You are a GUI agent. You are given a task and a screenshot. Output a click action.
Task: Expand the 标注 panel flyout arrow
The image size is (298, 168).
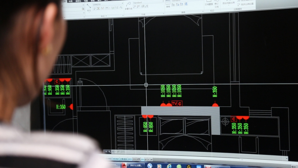point(106,16)
